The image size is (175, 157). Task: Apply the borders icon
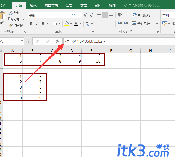[55, 24]
